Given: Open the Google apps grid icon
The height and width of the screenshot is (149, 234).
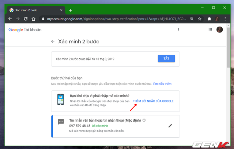Looking at the screenshot, I should [x=210, y=30].
